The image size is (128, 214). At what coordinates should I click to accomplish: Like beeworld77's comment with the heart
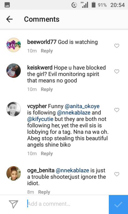point(117,46)
